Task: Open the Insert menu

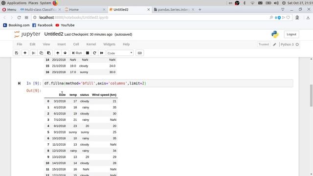Action: click(x=62, y=44)
